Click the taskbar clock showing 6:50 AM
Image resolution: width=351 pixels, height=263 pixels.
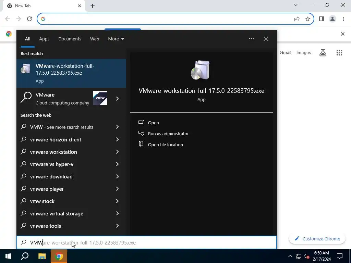pyautogui.click(x=322, y=256)
